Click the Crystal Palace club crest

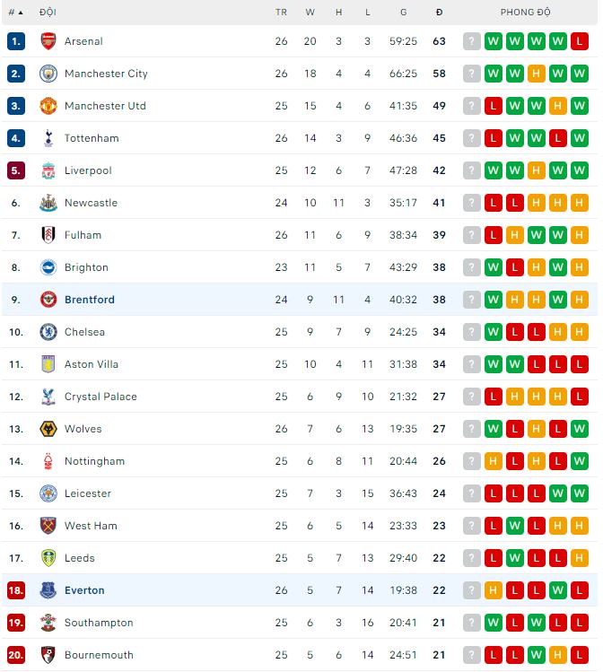coord(48,397)
